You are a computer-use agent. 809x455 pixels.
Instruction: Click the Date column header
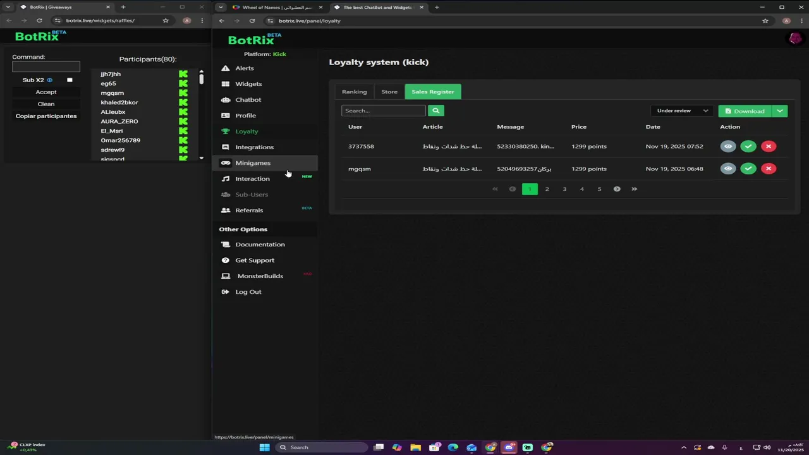[x=653, y=127]
